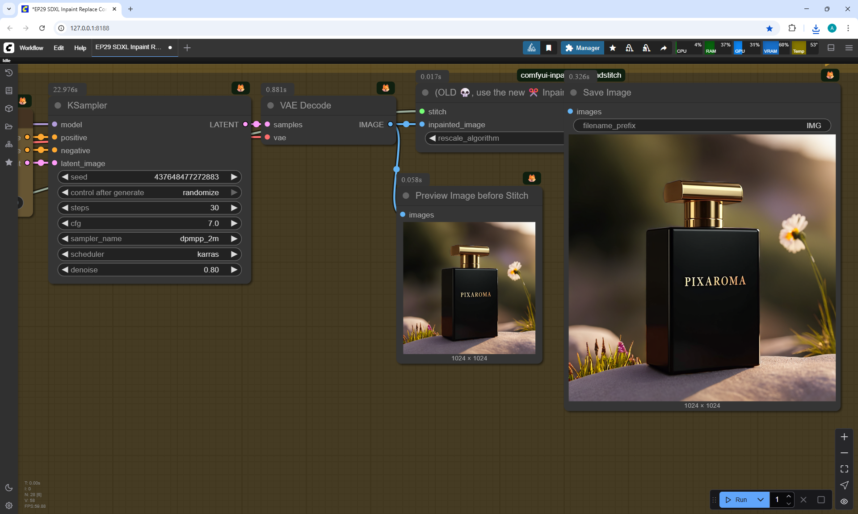Click the Manager button
Viewport: 858px width, 514px height.
582,48
